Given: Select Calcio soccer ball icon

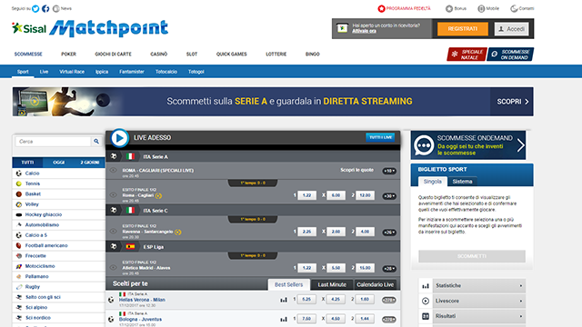Looking at the screenshot, I should click(x=19, y=173).
